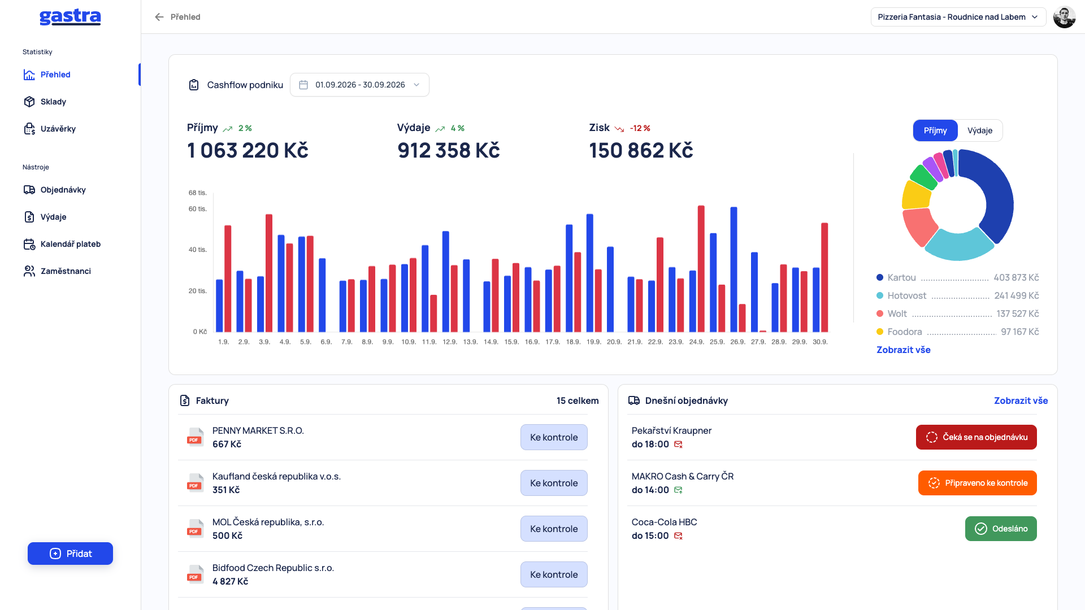Viewport: 1085px width, 610px height.
Task: Click the mail icon beside MAKRO deadline
Action: [678, 490]
